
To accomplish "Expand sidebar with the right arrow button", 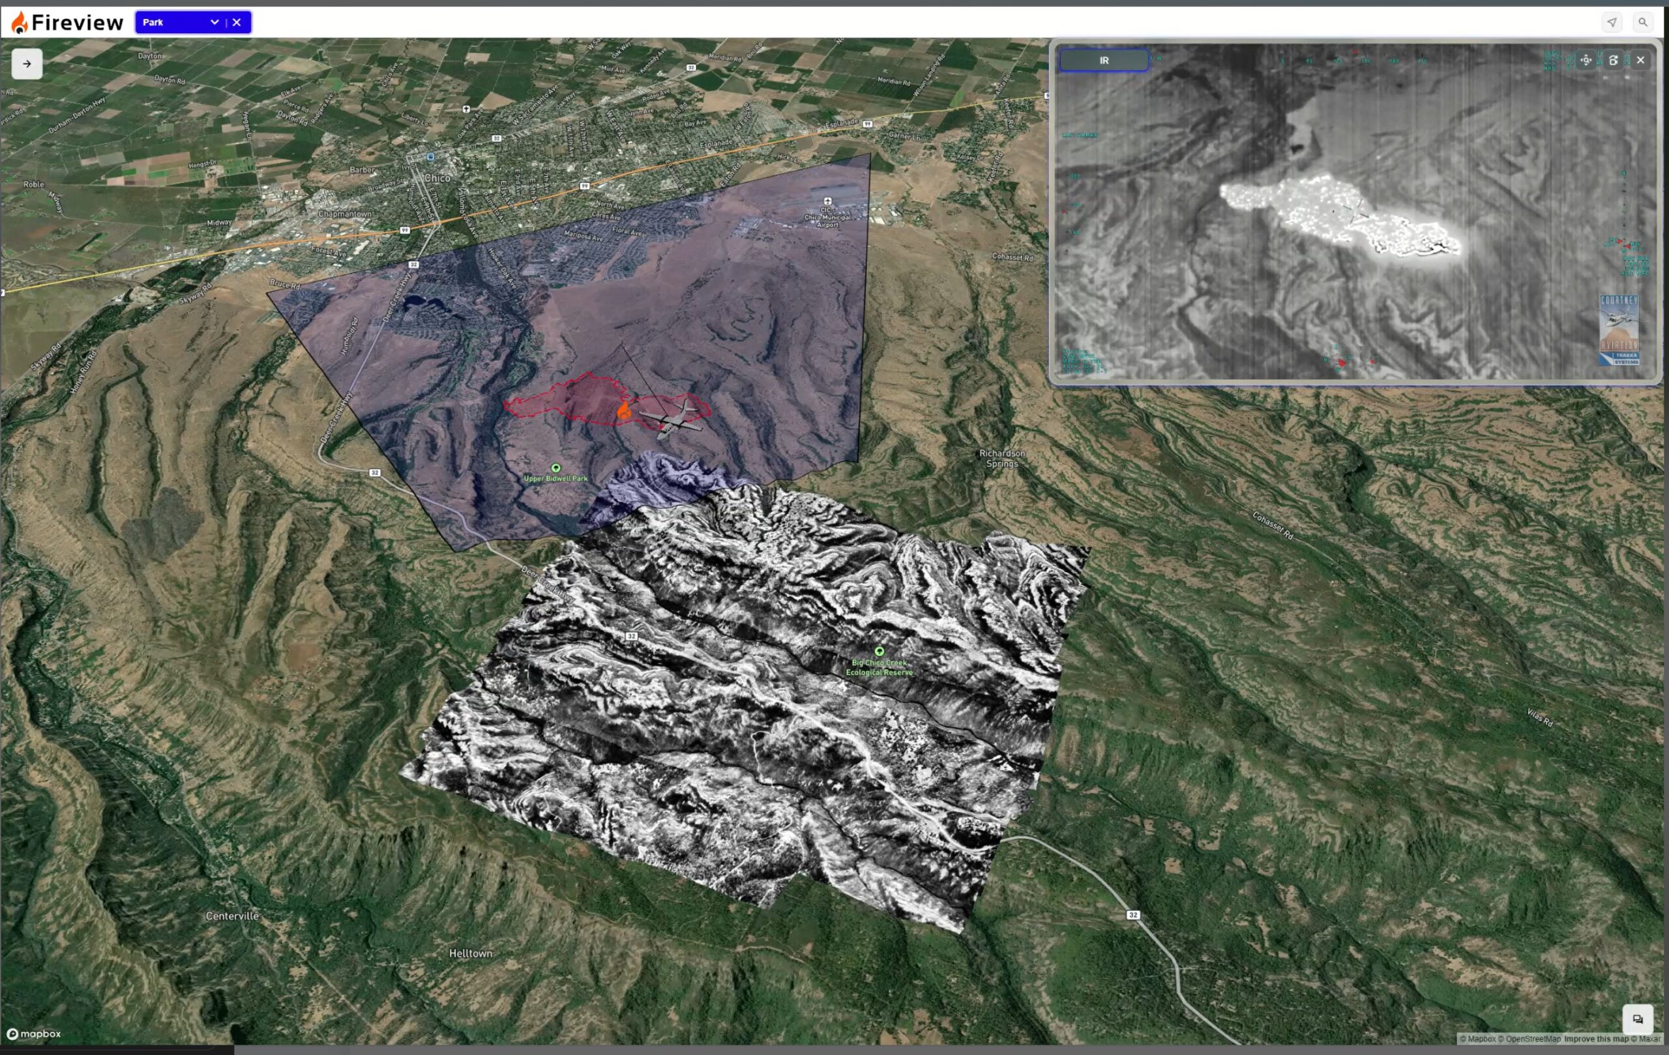I will 27,64.
